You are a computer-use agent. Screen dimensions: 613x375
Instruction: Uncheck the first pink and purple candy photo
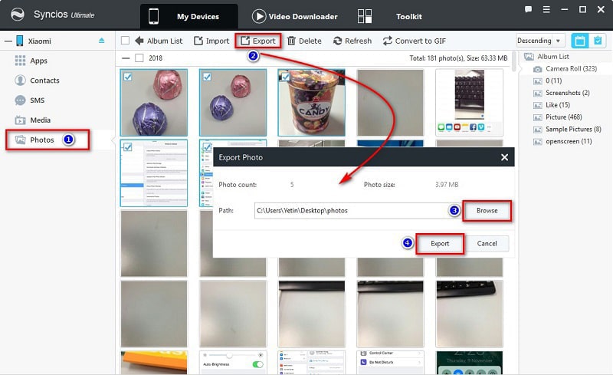pyautogui.click(x=128, y=77)
